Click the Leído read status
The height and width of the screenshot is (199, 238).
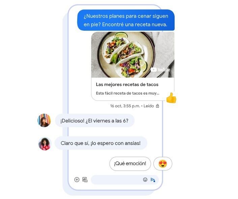[x=149, y=106]
